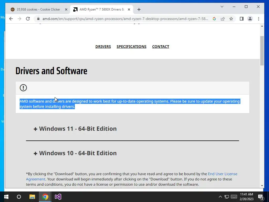This screenshot has height=202, width=269.
Task: Expand Windows 11 - 64-Bit Edition
Action: (x=75, y=129)
